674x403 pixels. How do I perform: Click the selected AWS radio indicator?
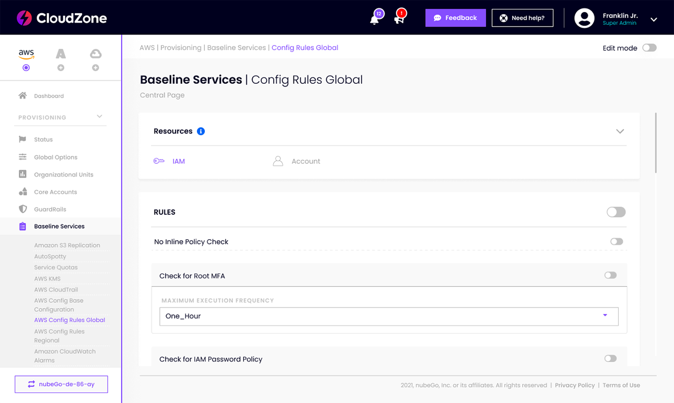pos(26,68)
